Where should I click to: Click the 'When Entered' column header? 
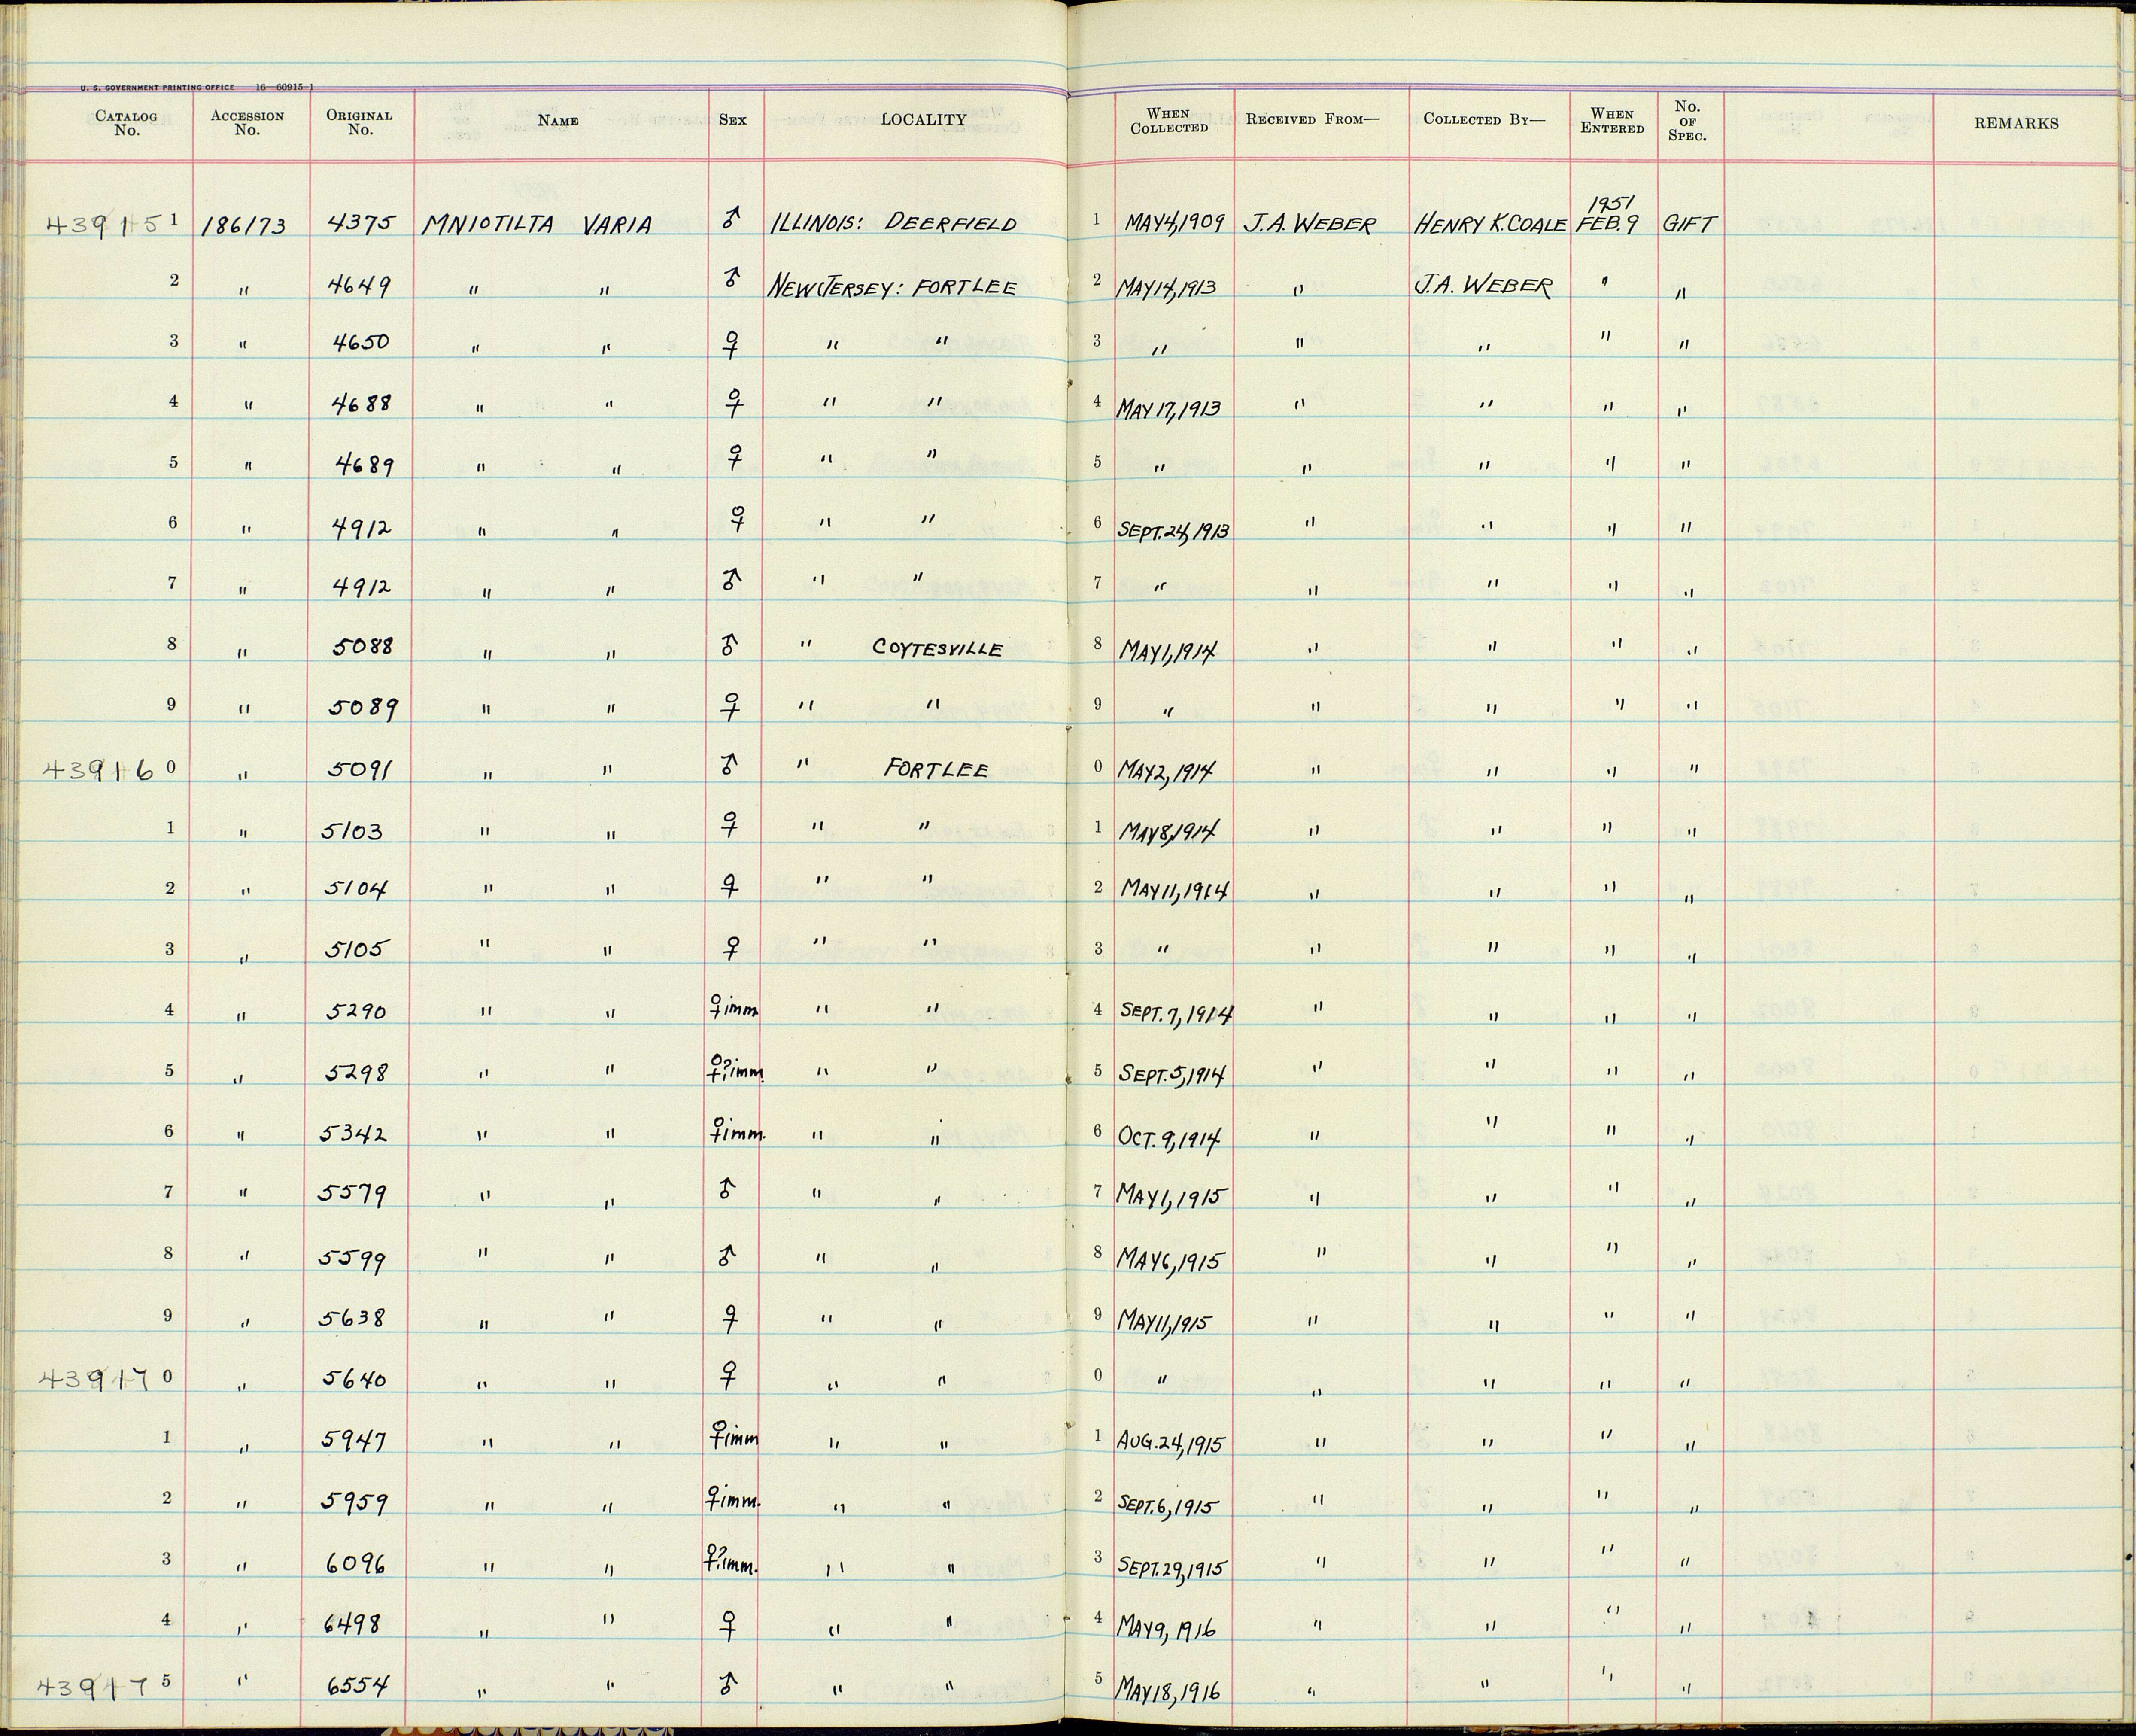tap(1612, 121)
